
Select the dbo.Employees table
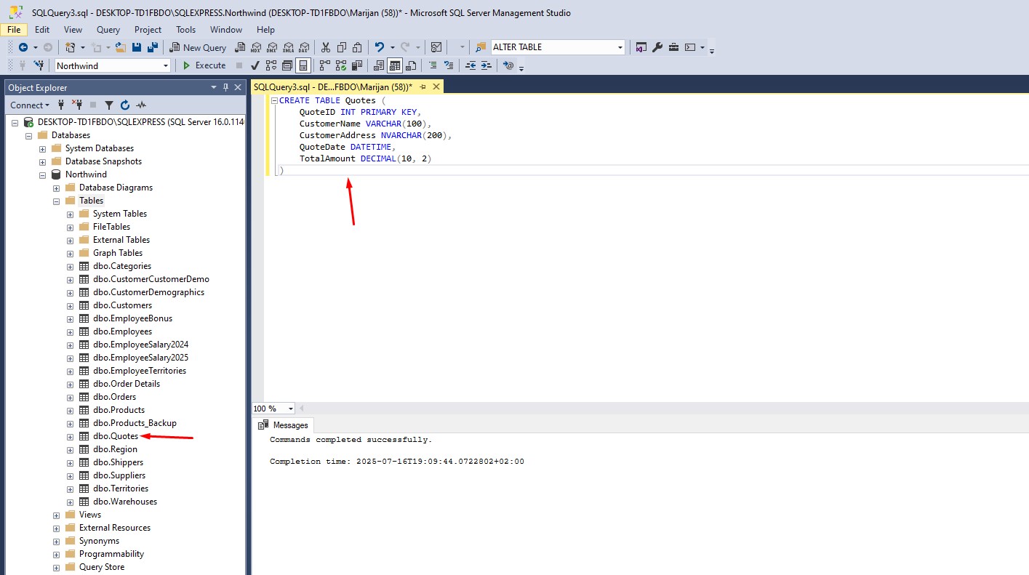122,331
